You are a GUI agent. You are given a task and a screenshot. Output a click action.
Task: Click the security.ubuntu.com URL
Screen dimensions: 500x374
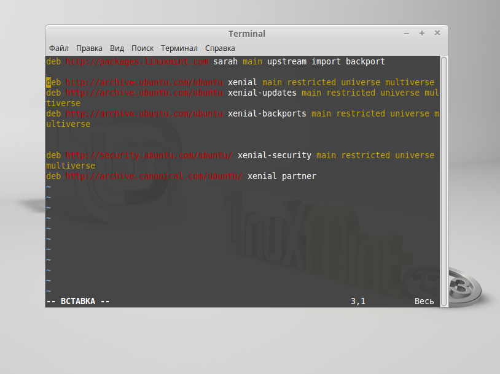(149, 155)
